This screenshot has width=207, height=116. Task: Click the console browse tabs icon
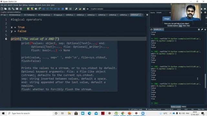coord(151,29)
